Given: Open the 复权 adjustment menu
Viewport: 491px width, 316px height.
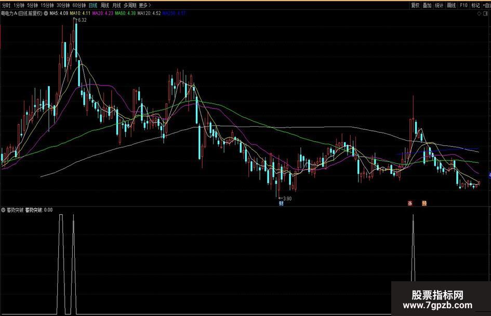Looking at the screenshot, I should point(415,5).
